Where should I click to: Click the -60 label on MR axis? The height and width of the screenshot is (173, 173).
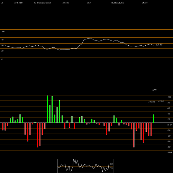click(169, 142)
